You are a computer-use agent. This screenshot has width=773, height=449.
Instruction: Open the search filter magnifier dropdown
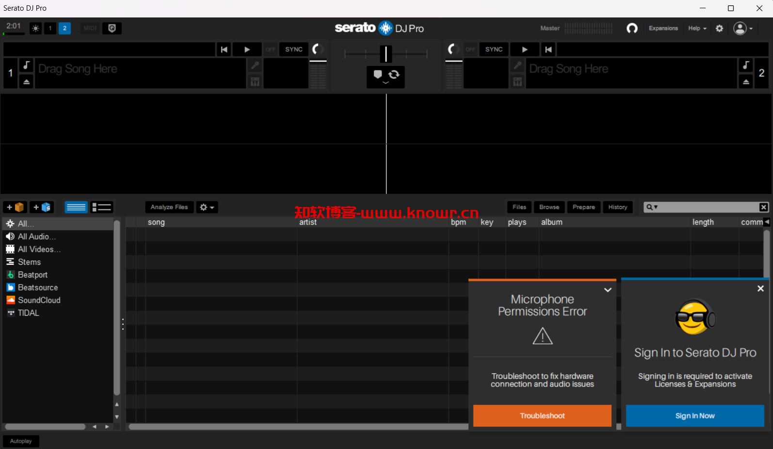652,207
